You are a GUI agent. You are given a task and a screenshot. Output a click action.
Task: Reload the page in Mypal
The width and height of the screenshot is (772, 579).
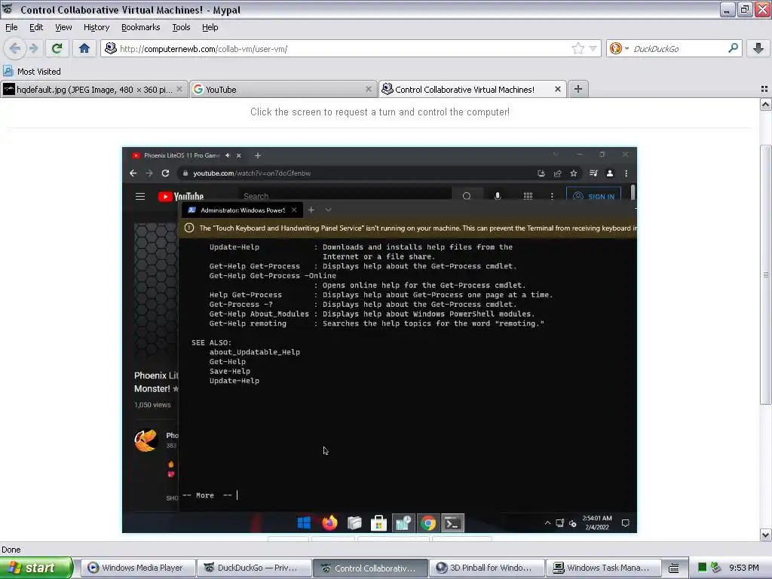(57, 48)
